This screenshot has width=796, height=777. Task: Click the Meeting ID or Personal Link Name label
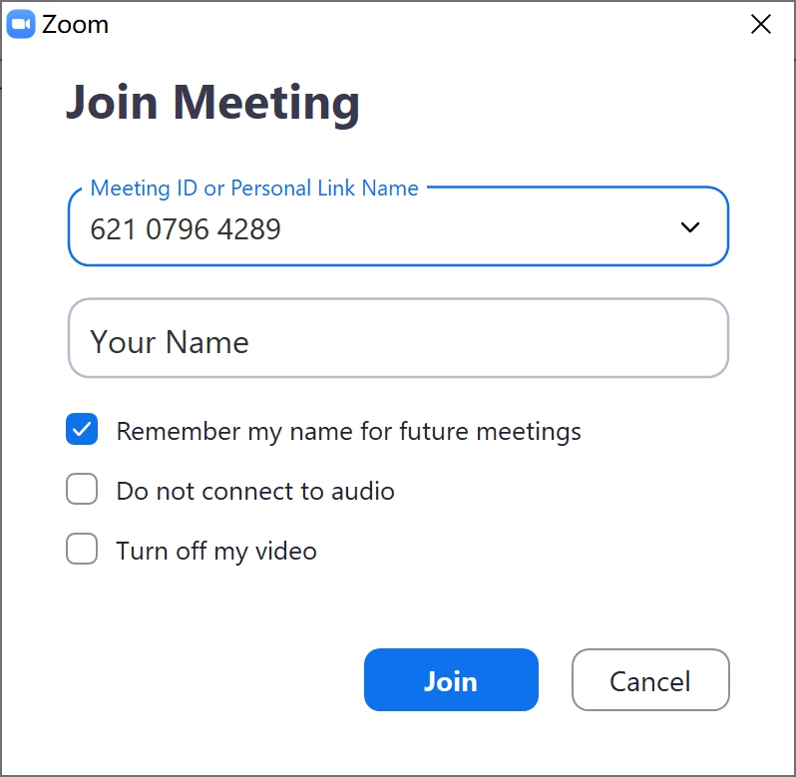tap(254, 188)
